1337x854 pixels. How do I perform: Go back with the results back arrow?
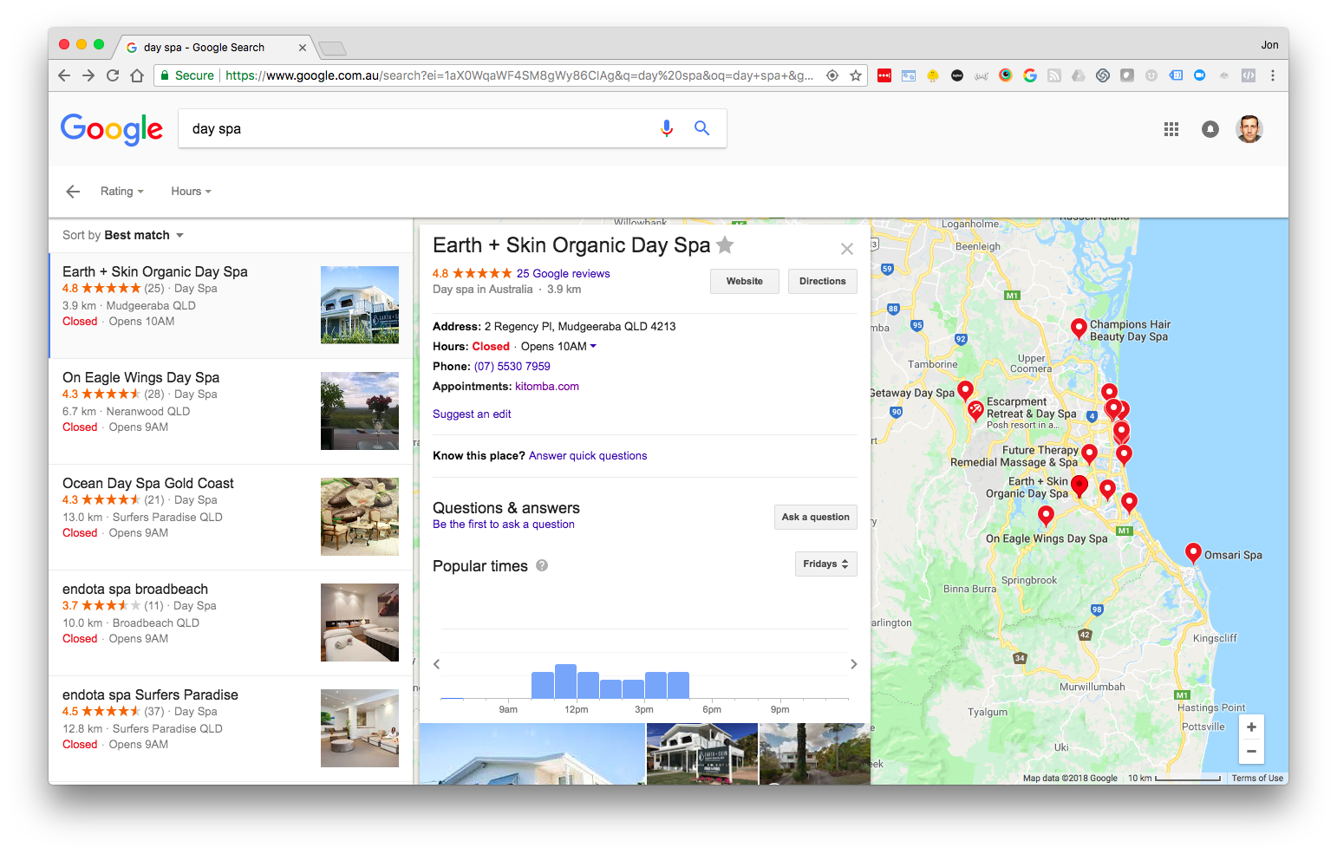pyautogui.click(x=73, y=192)
